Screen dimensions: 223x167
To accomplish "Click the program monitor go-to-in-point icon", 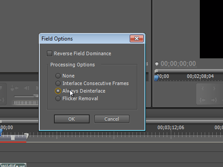I will click(x=202, y=100).
